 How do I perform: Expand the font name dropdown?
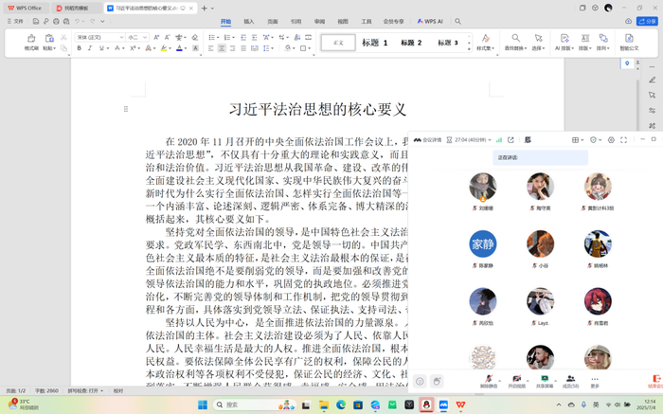(x=121, y=37)
